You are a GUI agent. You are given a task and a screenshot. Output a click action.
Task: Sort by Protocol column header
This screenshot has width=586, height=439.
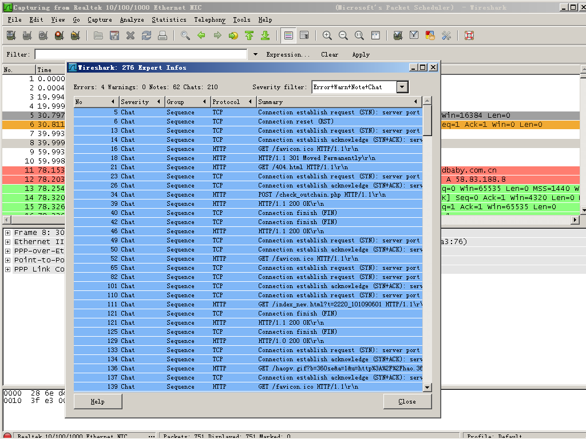(232, 102)
